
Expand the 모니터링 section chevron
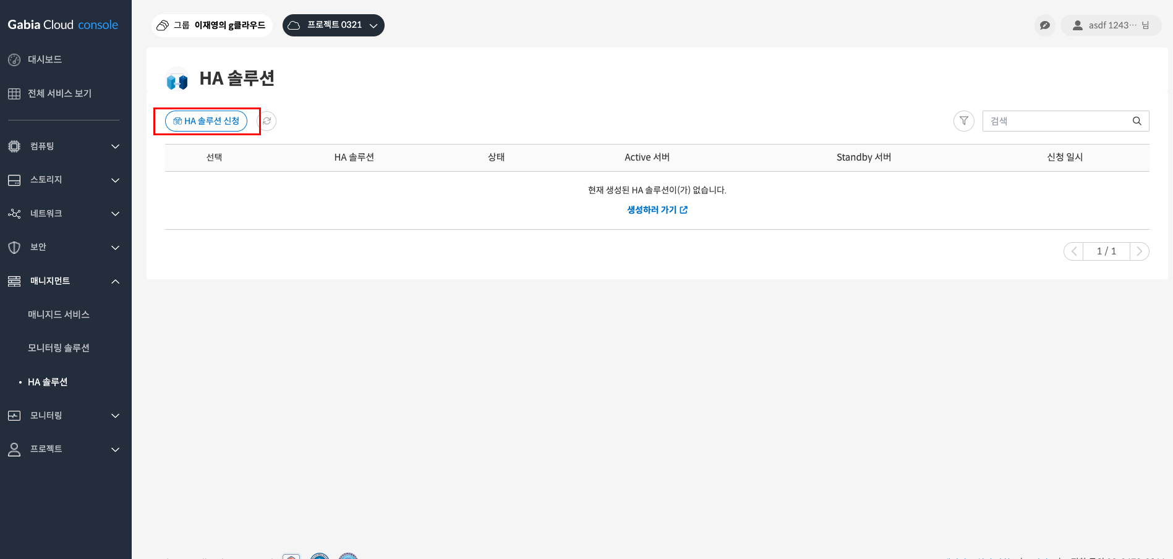115,416
